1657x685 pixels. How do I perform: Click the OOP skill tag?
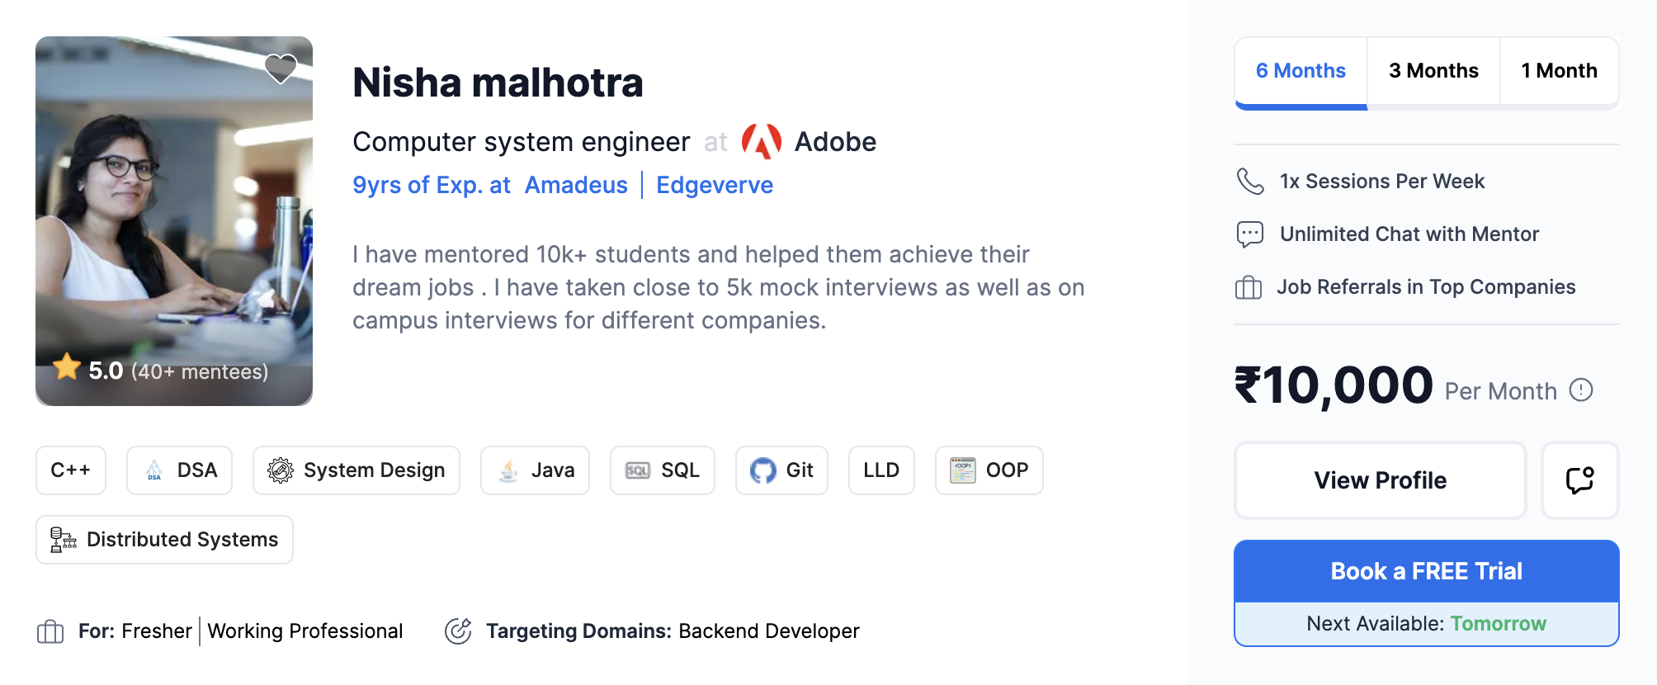pyautogui.click(x=989, y=470)
